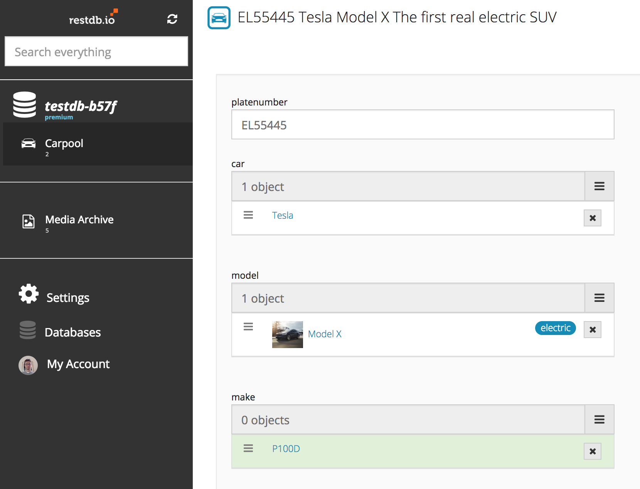Viewport: 640px width, 489px height.
Task: Click the Model X car thumbnail
Action: tap(288, 335)
